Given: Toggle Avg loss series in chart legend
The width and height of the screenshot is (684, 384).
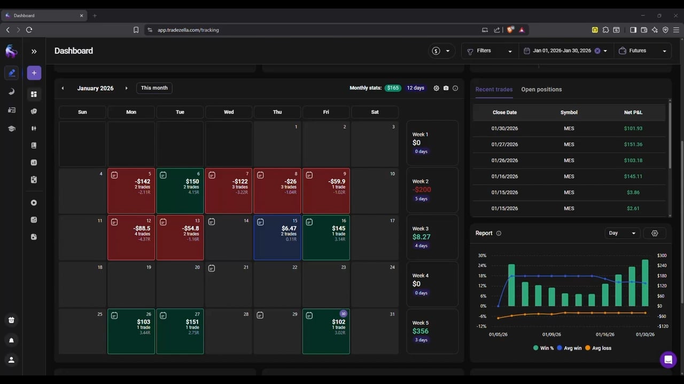Looking at the screenshot, I should pos(598,348).
